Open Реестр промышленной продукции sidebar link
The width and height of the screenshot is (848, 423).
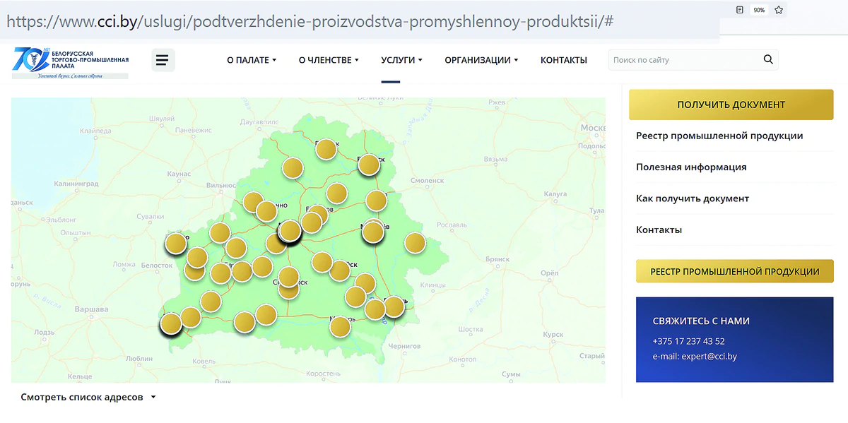pyautogui.click(x=719, y=136)
